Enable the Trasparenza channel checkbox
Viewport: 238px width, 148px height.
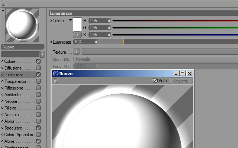pos(38,81)
